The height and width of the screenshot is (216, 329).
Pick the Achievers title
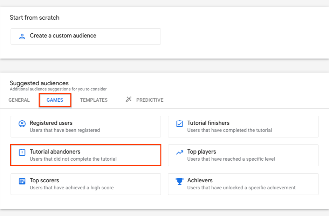coord(200,180)
